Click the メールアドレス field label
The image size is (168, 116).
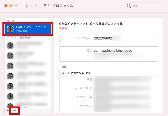tap(83, 88)
